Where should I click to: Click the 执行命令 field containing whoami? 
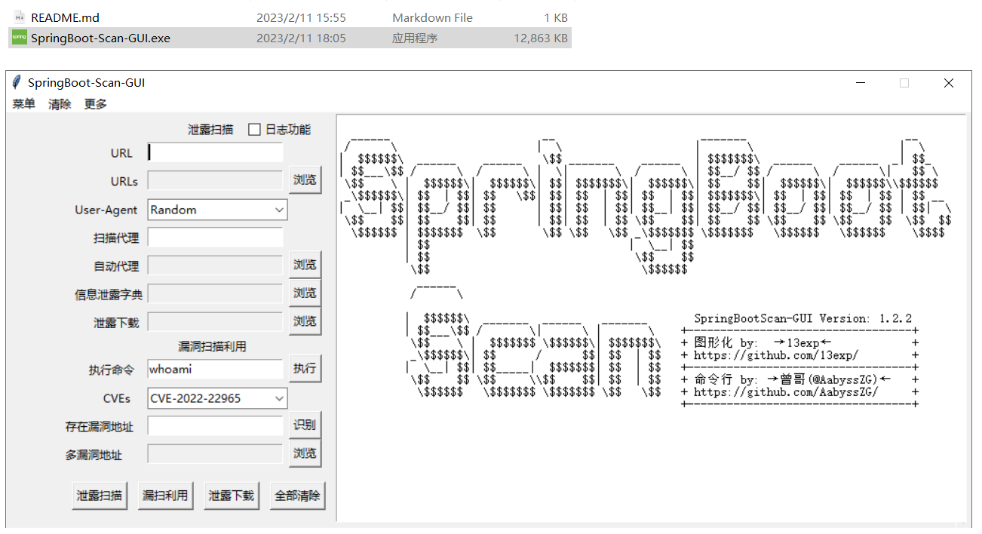tap(215, 370)
